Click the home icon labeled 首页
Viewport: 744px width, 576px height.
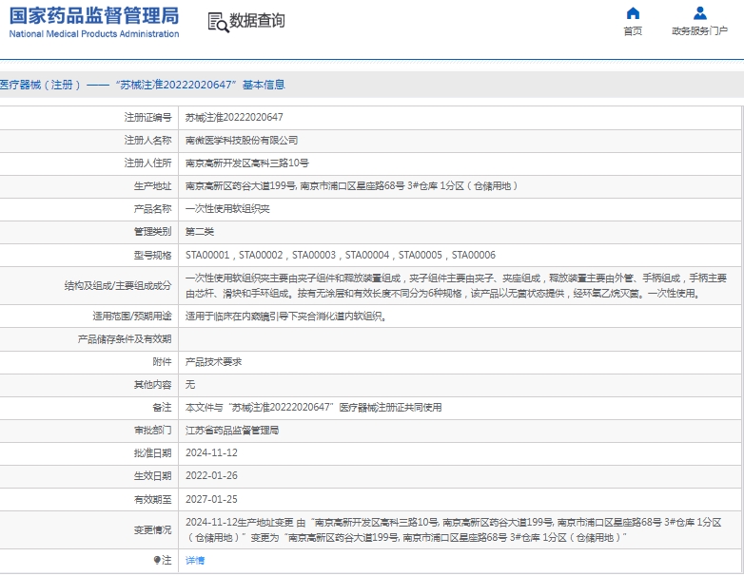[633, 13]
